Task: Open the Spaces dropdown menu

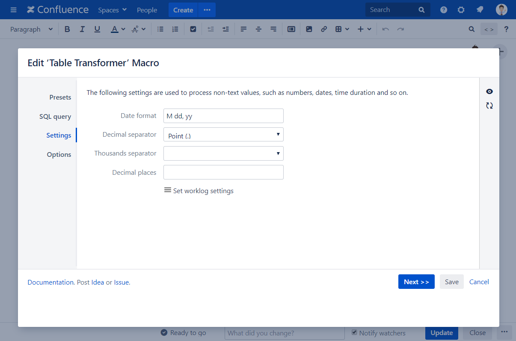Action: pyautogui.click(x=112, y=10)
